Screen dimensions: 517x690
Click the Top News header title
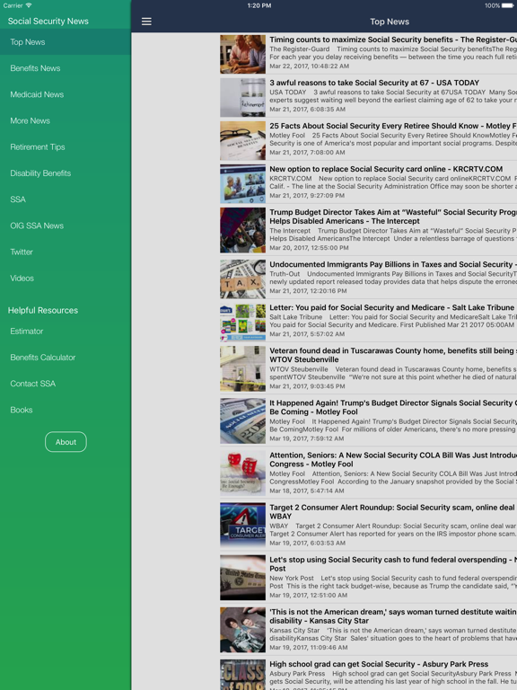pos(390,22)
